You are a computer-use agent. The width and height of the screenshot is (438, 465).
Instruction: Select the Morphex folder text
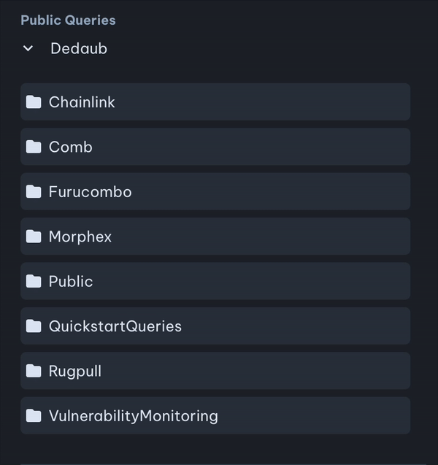tap(80, 237)
